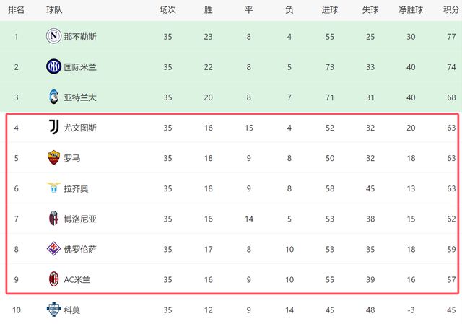
Task: Click the 排名 column header
Action: pos(16,10)
